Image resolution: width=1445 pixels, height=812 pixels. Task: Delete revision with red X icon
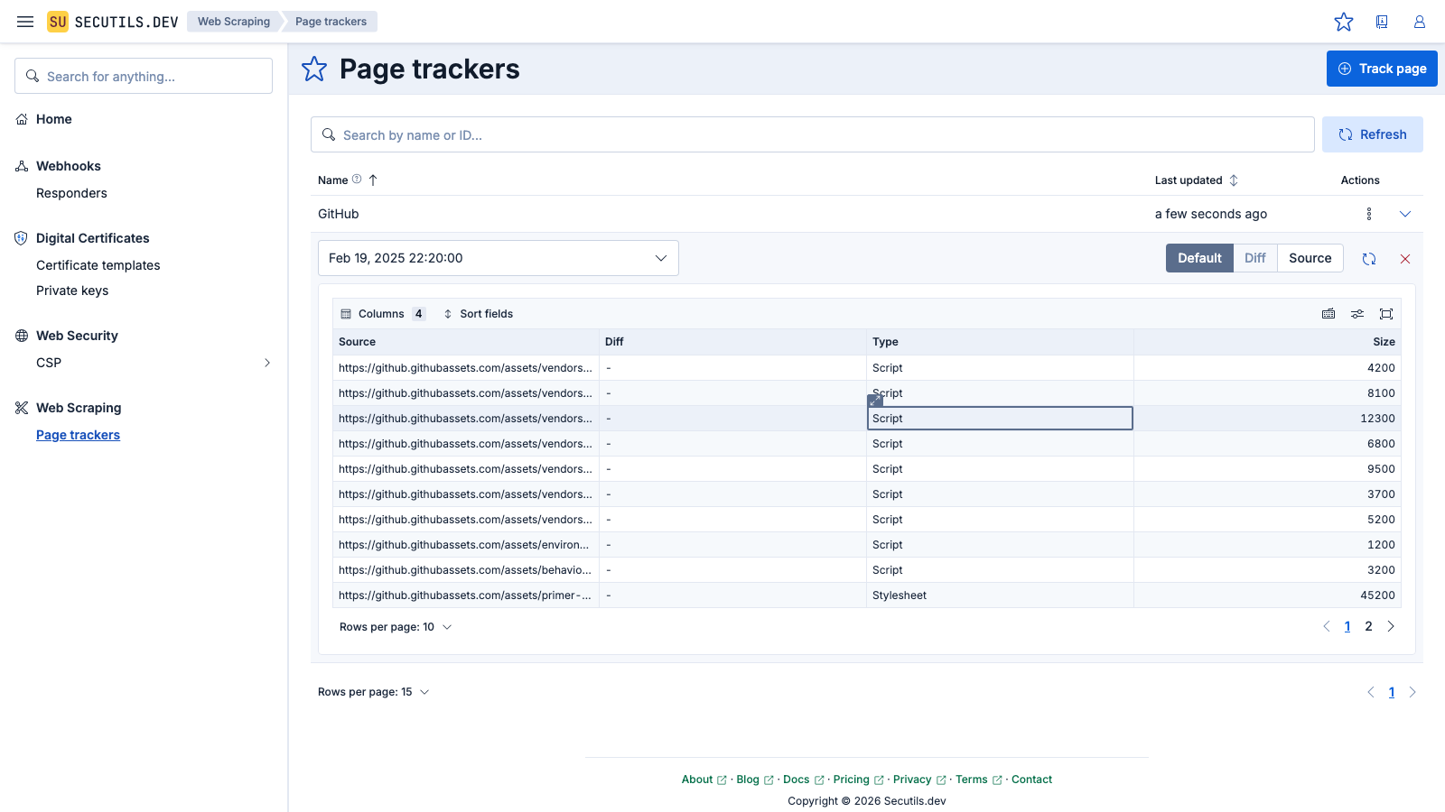(x=1405, y=259)
